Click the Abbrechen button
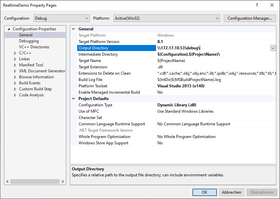The height and width of the screenshot is (199, 280). (232, 192)
